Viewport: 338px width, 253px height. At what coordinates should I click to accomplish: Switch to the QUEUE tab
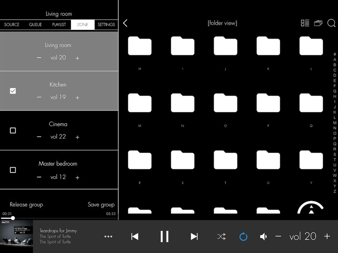click(x=35, y=25)
